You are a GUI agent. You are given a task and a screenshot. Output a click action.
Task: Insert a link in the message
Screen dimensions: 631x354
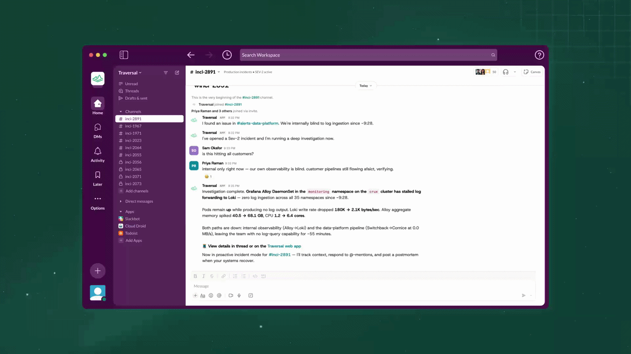coord(224,276)
